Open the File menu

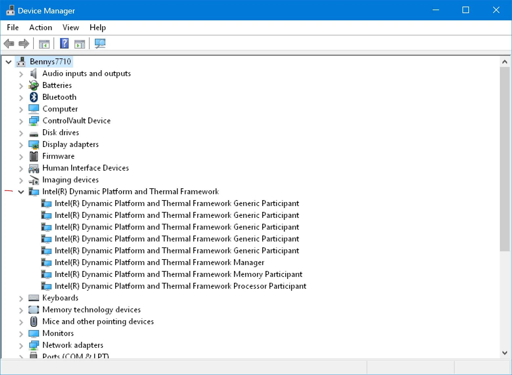(13, 28)
